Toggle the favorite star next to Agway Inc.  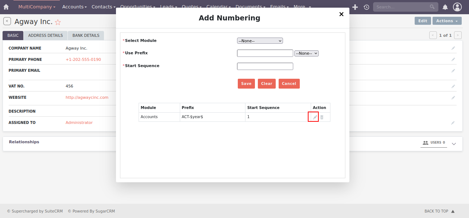pos(58,22)
